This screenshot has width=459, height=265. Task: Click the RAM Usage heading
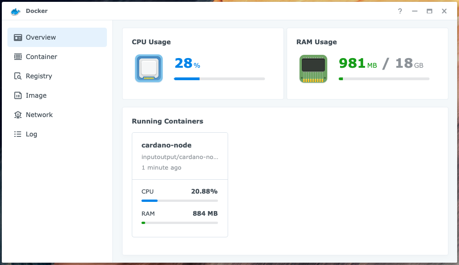317,42
